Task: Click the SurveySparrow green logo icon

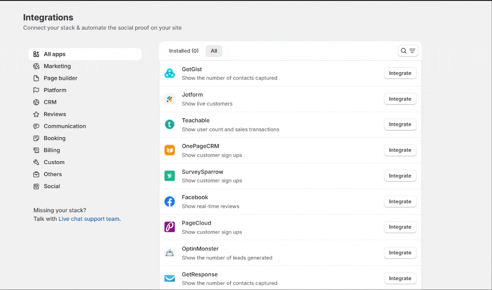Action: (x=170, y=176)
